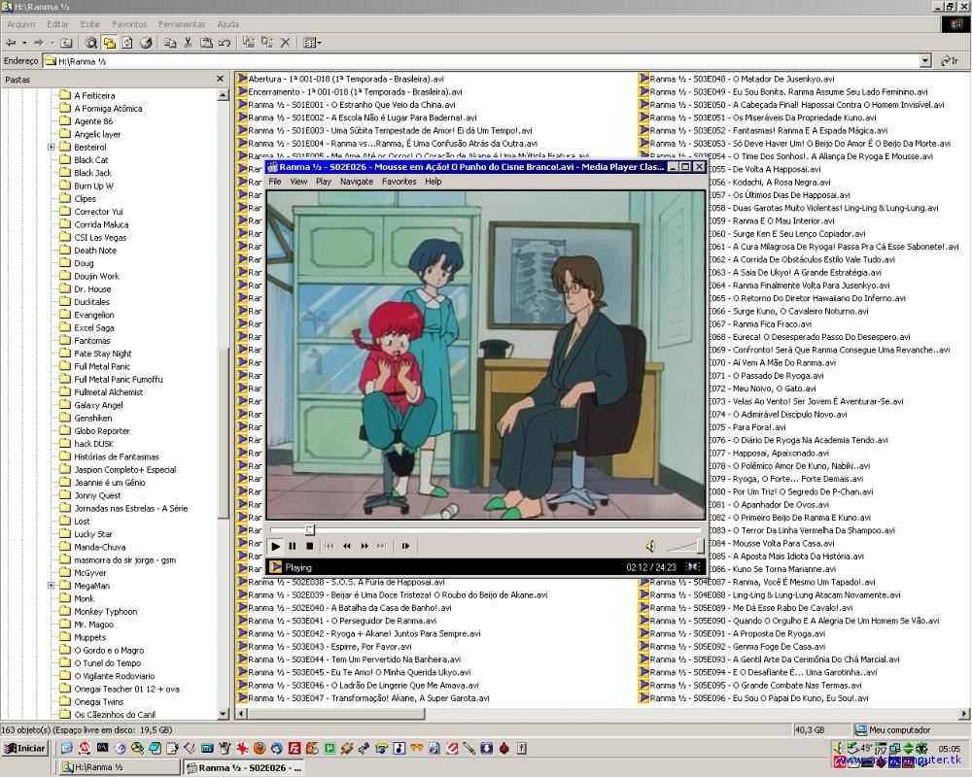Launch the music note quick launch icon
This screenshot has height=777, width=972.
click(399, 749)
